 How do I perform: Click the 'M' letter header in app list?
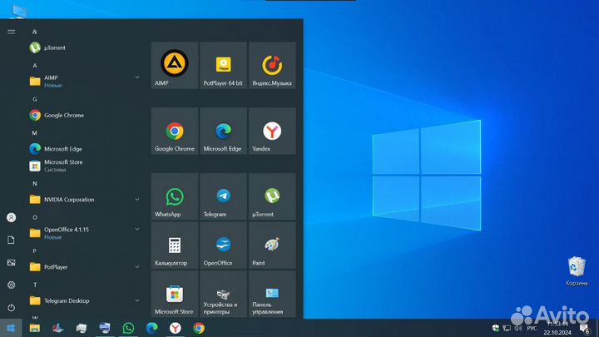[x=35, y=133]
